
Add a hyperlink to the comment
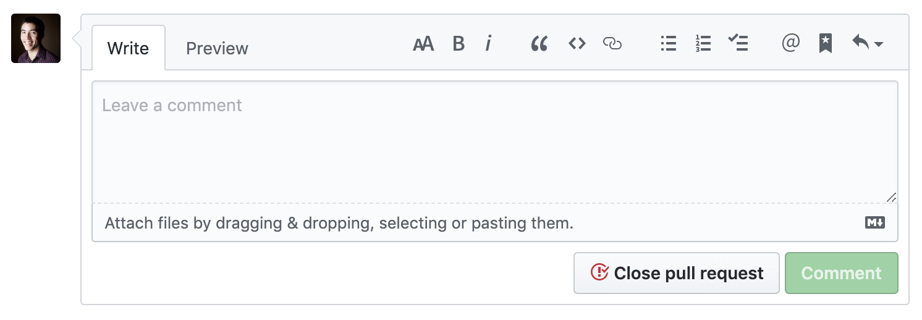pos(612,44)
